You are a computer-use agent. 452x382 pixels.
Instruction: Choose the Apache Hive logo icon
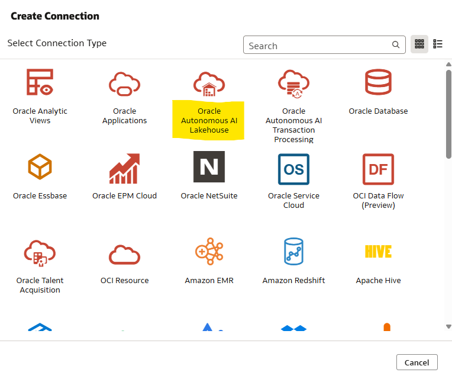tap(378, 251)
